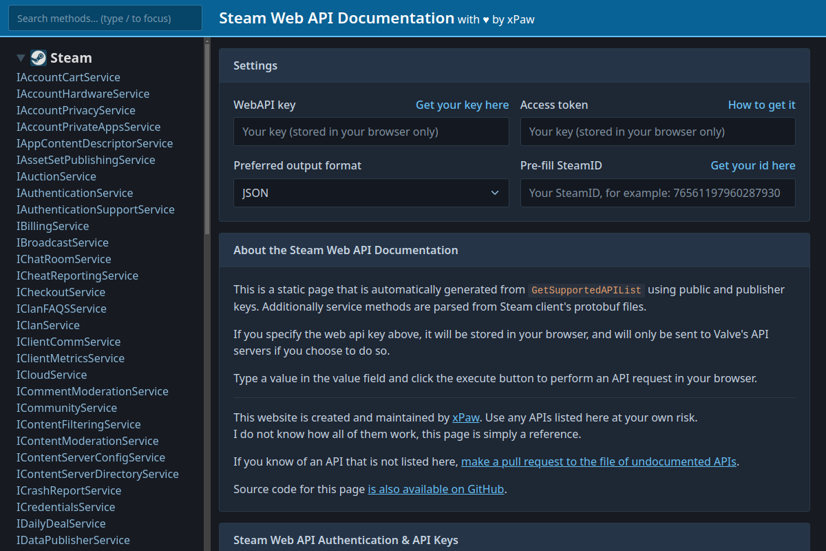
Task: Click the Steam logo icon in sidebar
Action: (x=39, y=58)
